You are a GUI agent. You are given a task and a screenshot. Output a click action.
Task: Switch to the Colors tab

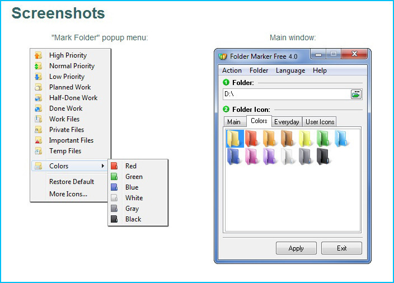(259, 121)
